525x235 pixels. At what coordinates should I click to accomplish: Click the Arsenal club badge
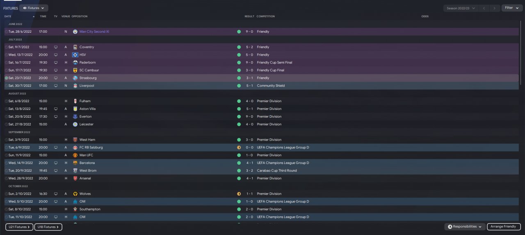75,179
